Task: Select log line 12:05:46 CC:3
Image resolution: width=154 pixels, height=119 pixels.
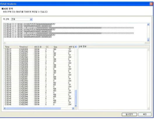Action: (29, 35)
